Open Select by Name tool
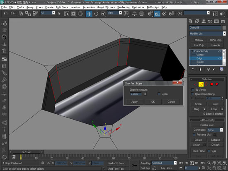Viewport: 228px width, 171px height. (x=66, y=14)
